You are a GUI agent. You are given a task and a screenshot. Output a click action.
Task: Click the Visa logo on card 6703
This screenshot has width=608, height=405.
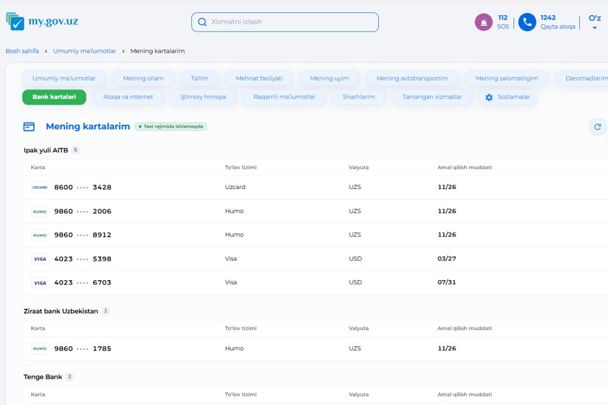click(39, 283)
